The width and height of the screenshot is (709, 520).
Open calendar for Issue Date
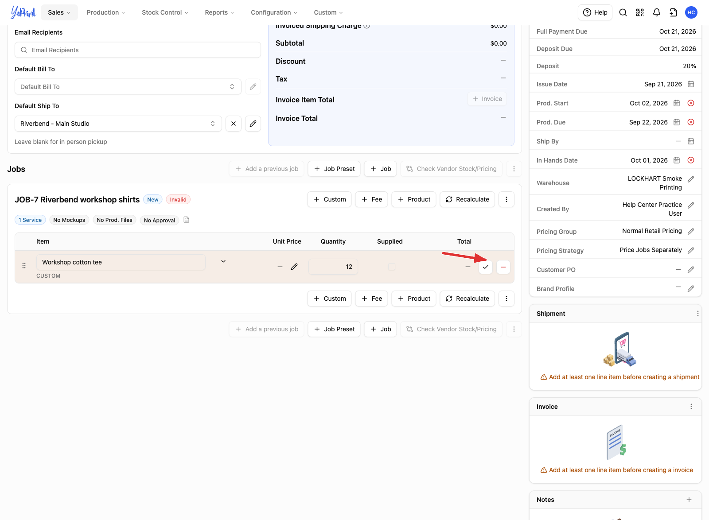[x=691, y=84]
